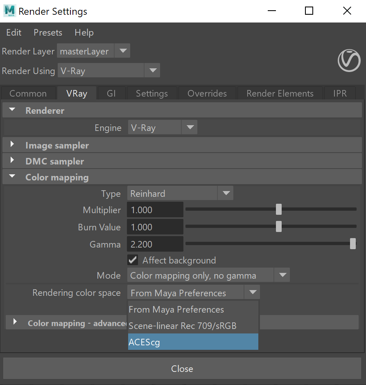Collapse the Renderer section
366x385 pixels.
click(12, 110)
